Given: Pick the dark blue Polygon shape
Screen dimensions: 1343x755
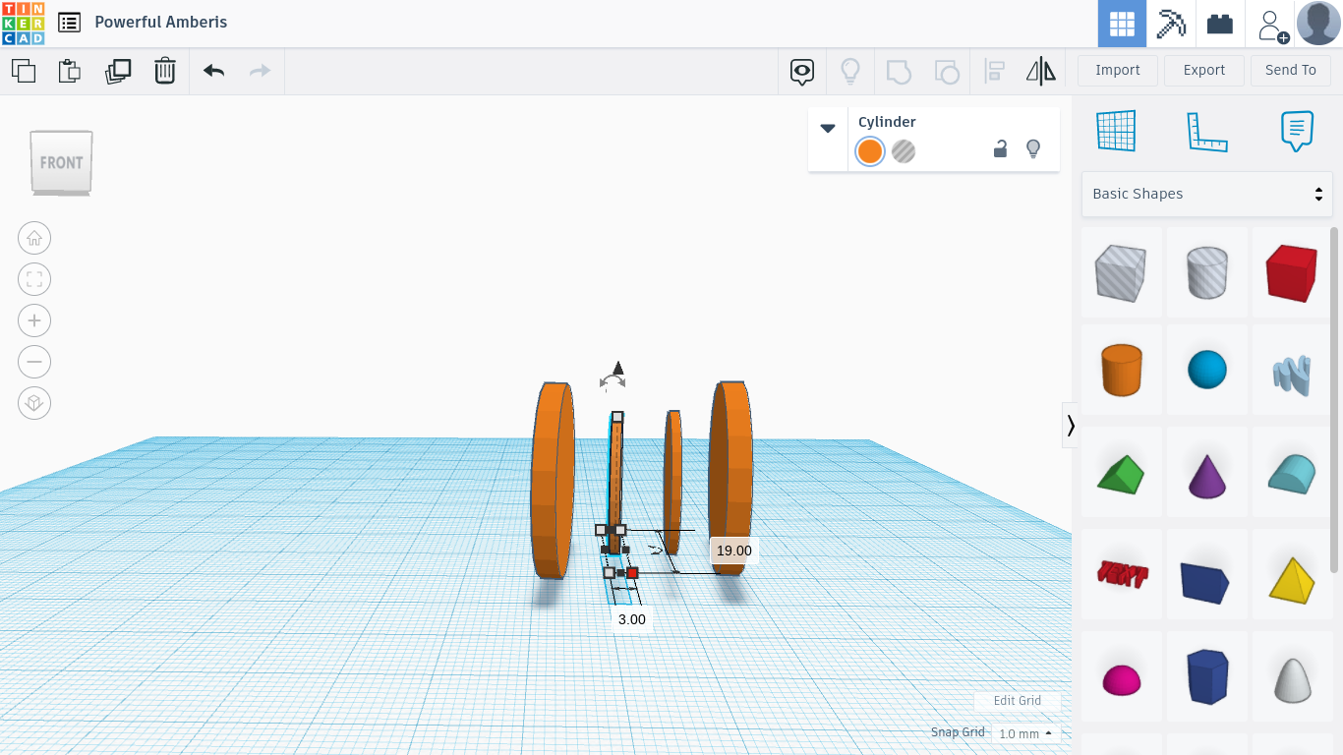Looking at the screenshot, I should [1206, 677].
